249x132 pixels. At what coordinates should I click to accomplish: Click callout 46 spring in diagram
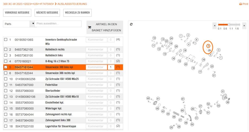(174, 117)
